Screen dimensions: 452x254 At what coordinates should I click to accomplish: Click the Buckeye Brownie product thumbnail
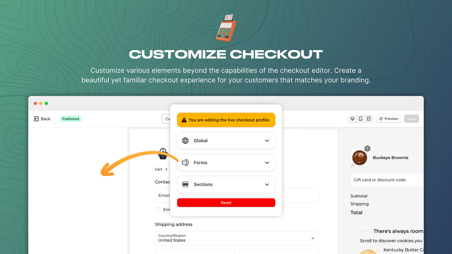pos(359,158)
